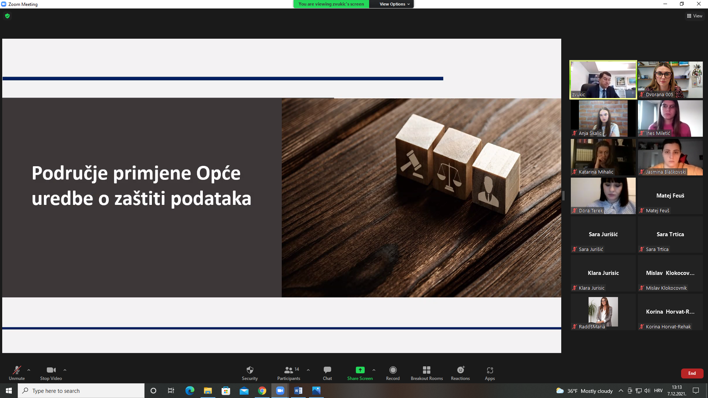Select Katarina Mihalic video thumbnail
The width and height of the screenshot is (708, 398).
tap(603, 157)
